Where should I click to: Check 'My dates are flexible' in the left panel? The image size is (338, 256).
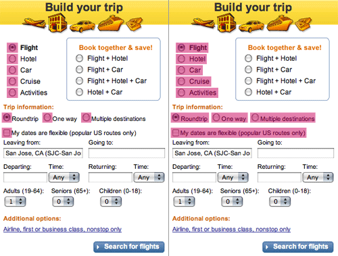tap(7, 132)
